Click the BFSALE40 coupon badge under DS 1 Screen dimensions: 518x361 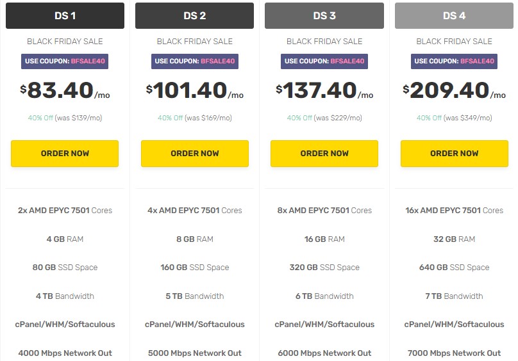tap(65, 61)
